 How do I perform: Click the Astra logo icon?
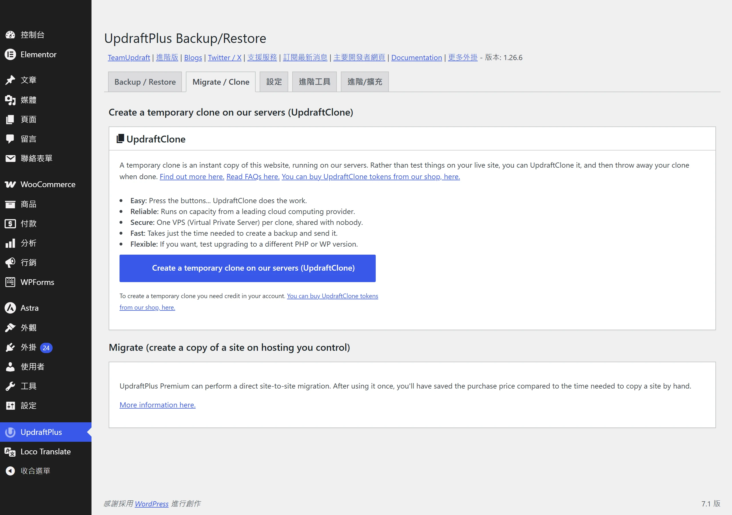(10, 308)
